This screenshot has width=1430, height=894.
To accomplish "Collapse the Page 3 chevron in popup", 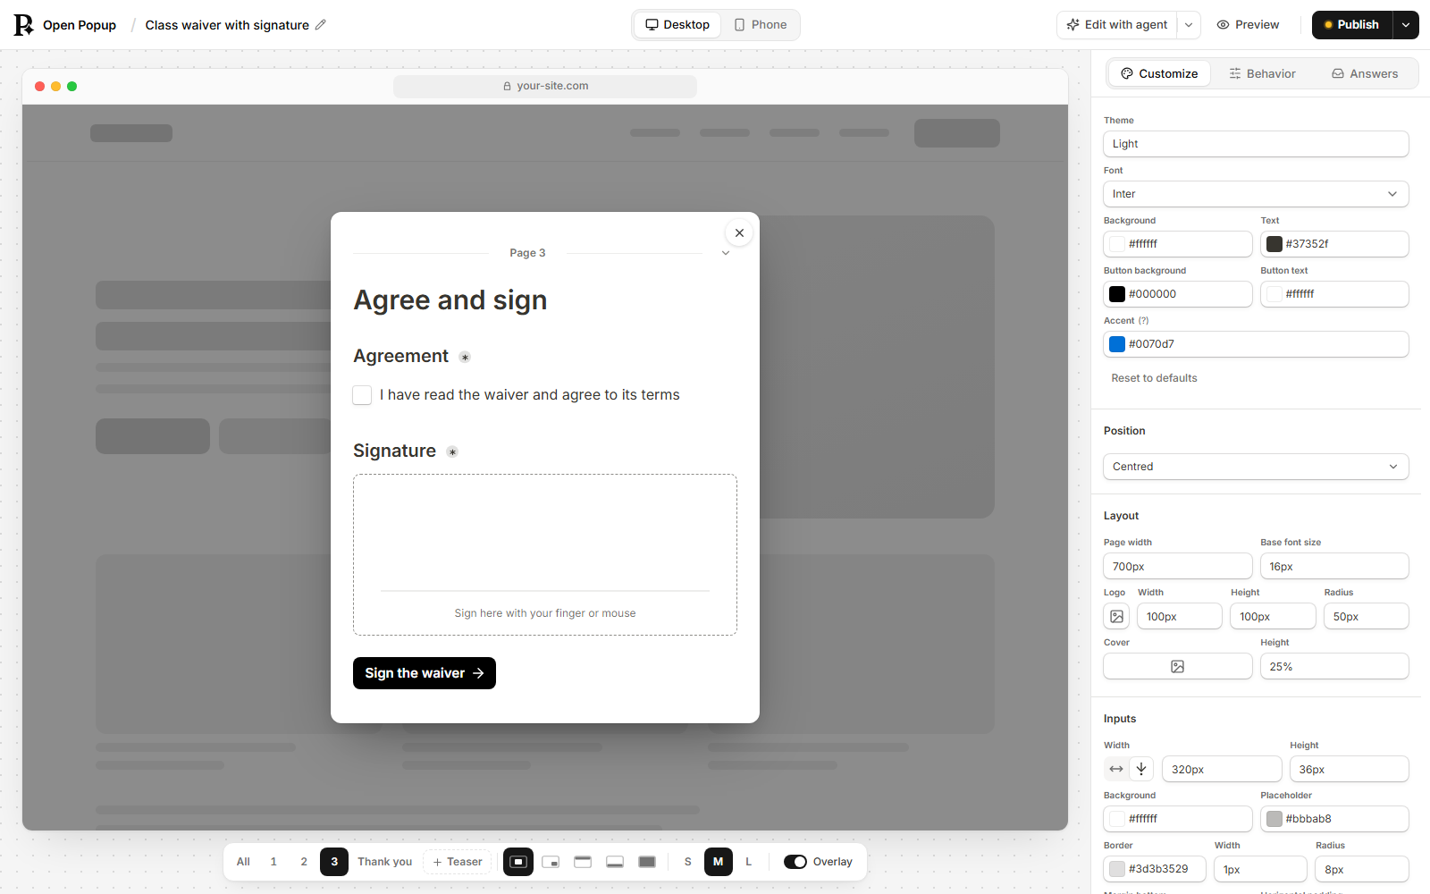I will [x=726, y=253].
